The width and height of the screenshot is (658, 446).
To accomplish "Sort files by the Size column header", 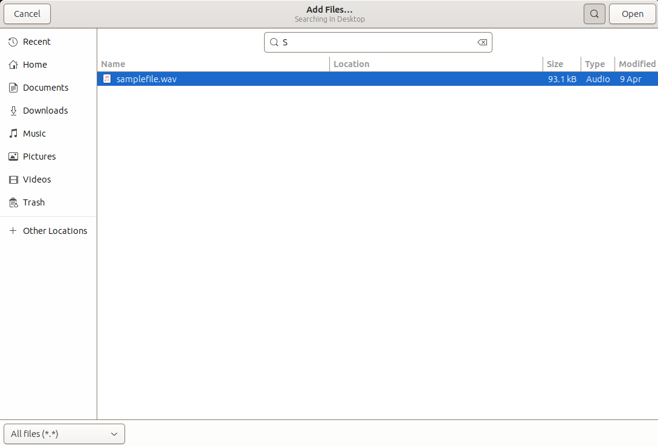I will tap(553, 64).
